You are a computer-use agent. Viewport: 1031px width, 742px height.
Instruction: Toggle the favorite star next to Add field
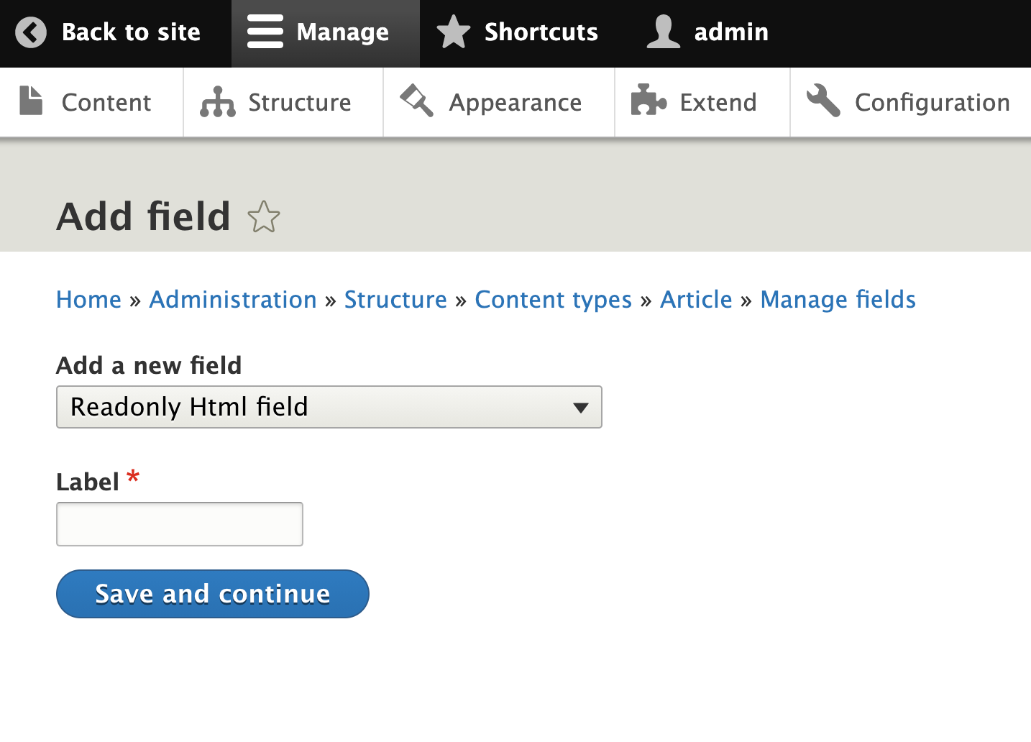tap(264, 217)
